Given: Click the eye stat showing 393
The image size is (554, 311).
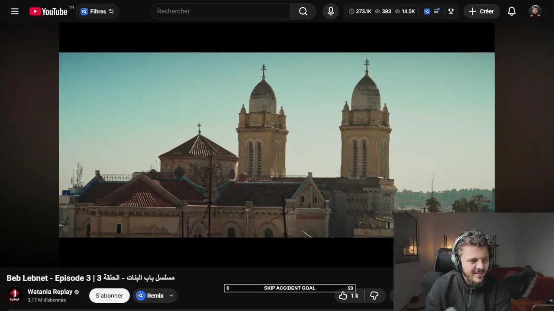Looking at the screenshot, I should tap(383, 11).
